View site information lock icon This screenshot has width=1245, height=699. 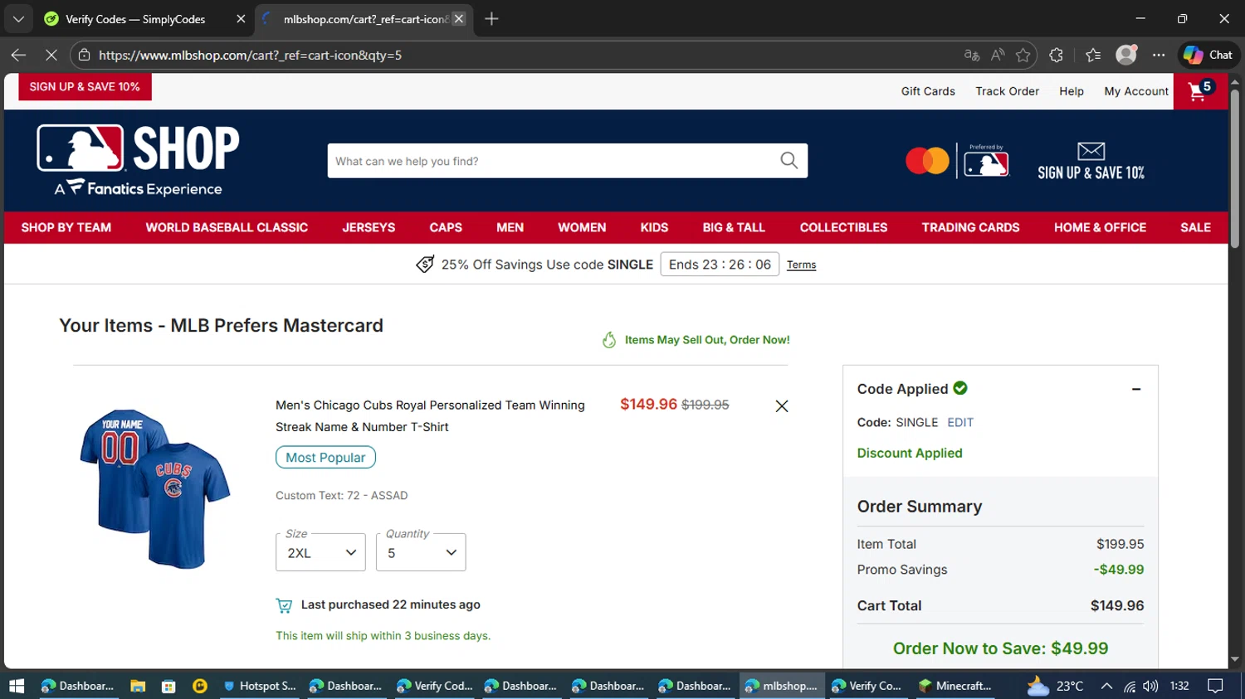[x=84, y=55]
